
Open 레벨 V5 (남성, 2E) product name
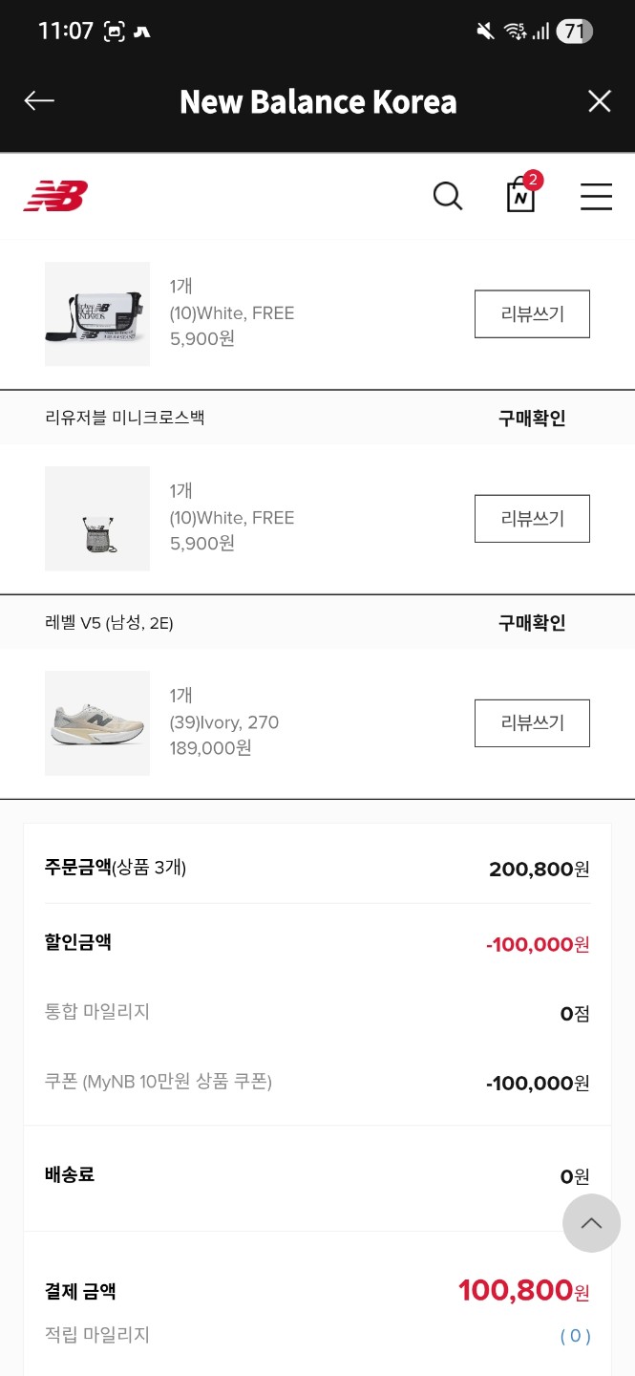(x=109, y=623)
